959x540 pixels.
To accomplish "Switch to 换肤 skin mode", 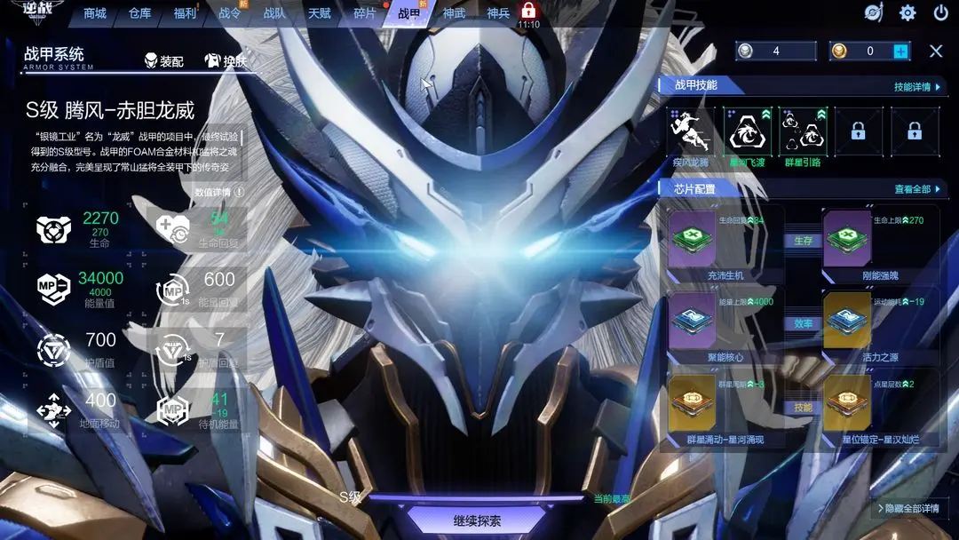I will click(226, 61).
